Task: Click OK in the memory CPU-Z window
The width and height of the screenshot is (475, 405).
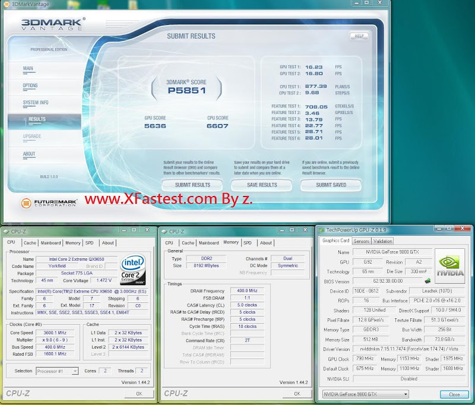Action: coord(297,394)
